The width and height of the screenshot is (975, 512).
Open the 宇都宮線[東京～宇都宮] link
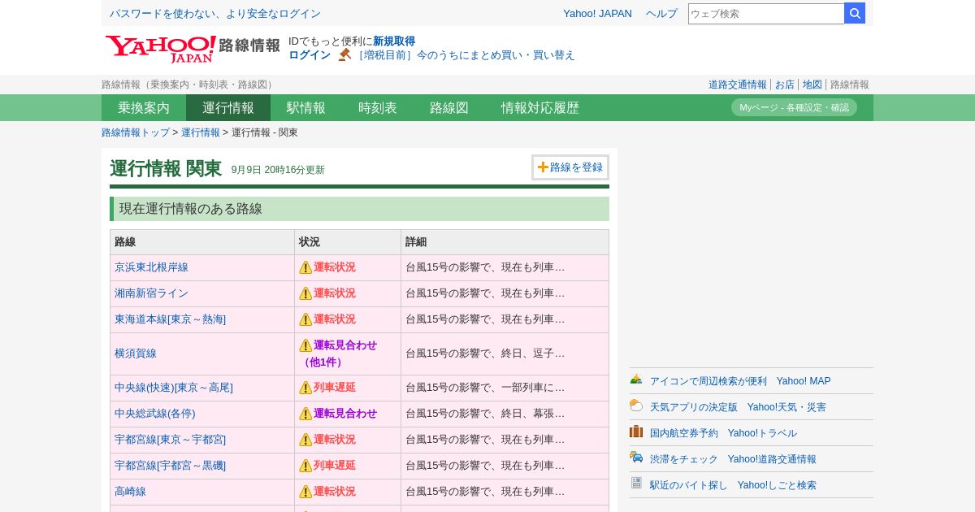[x=170, y=440]
